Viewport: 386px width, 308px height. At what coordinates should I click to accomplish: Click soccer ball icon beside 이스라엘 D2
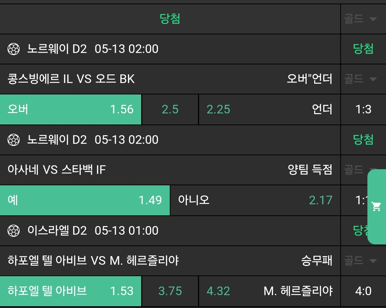click(14, 231)
